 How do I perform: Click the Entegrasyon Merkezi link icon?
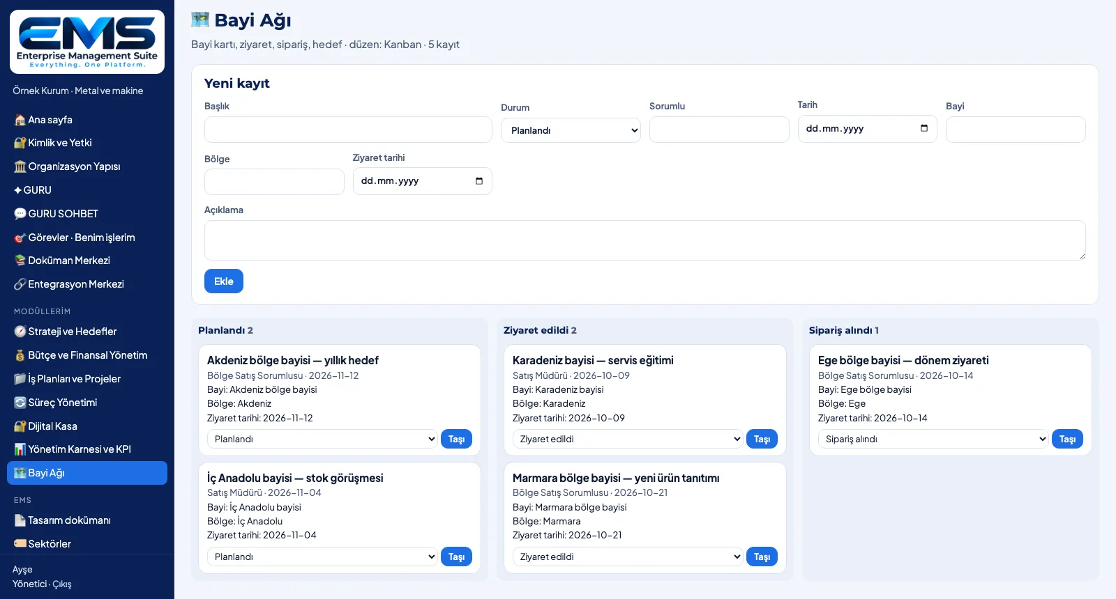[20, 284]
